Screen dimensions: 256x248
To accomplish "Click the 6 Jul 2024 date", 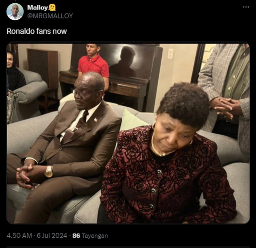I will (x=52, y=236).
